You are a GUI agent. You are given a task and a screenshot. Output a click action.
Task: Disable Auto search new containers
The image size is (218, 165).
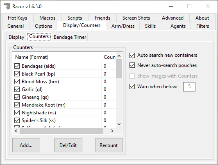(132, 55)
